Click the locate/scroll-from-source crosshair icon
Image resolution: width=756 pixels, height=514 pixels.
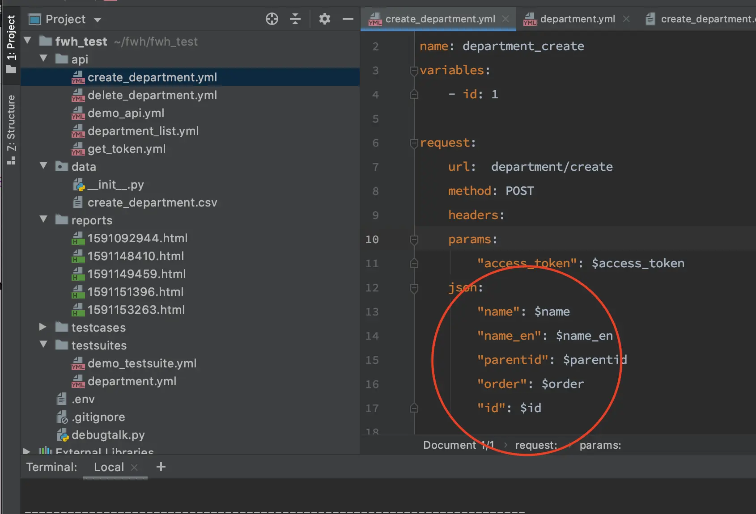point(272,19)
